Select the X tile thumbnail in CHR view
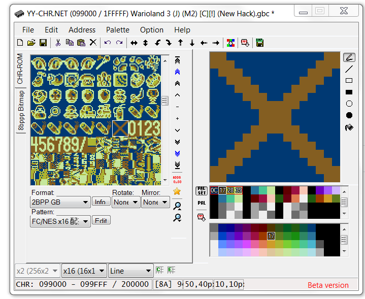The height and width of the screenshot is (299, 365). 120,128
